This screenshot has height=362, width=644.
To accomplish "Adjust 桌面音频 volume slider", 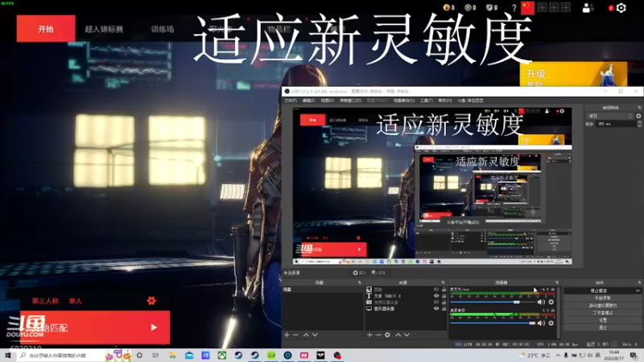I will tap(493, 323).
